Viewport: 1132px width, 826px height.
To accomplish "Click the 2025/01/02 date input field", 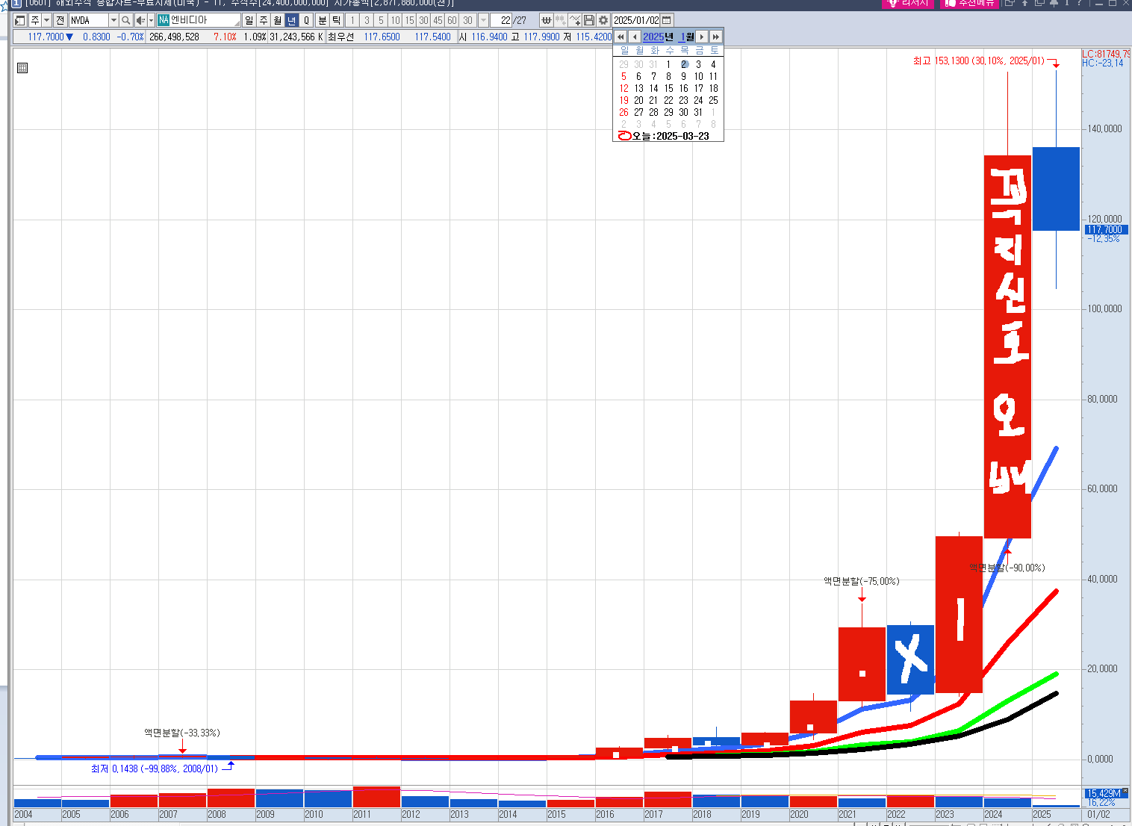I will pos(636,20).
